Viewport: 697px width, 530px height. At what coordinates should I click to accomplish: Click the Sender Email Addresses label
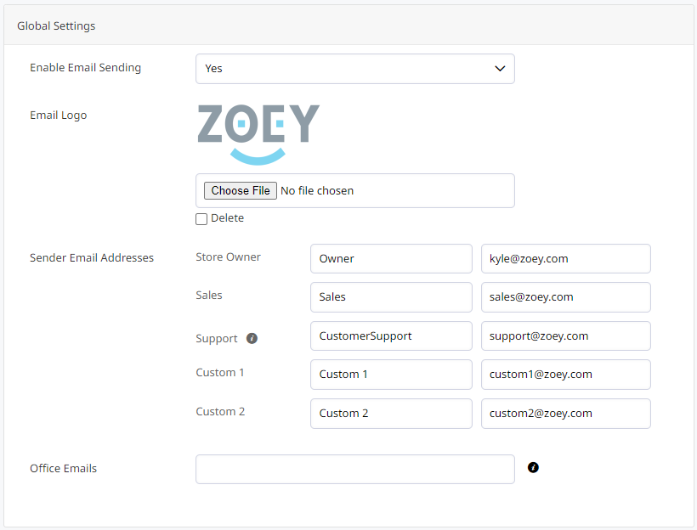92,257
